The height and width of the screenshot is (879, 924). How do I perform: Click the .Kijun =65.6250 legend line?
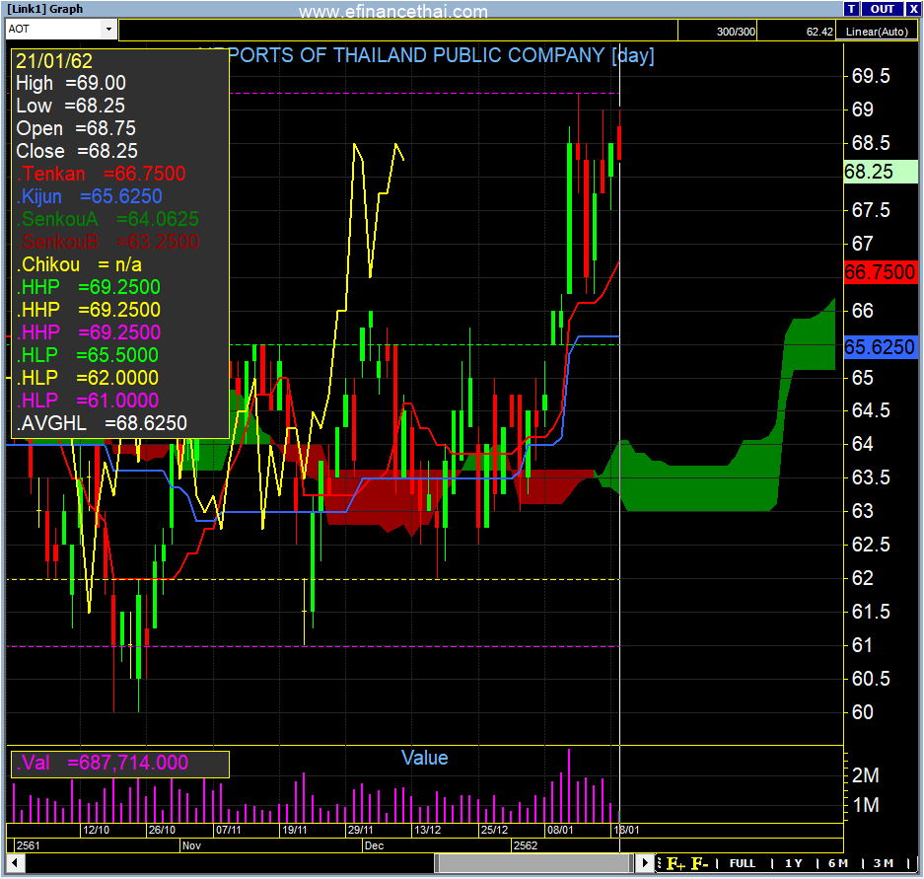pyautogui.click(x=90, y=196)
